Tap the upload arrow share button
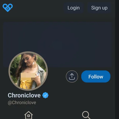The image size is (119, 119). (72, 77)
